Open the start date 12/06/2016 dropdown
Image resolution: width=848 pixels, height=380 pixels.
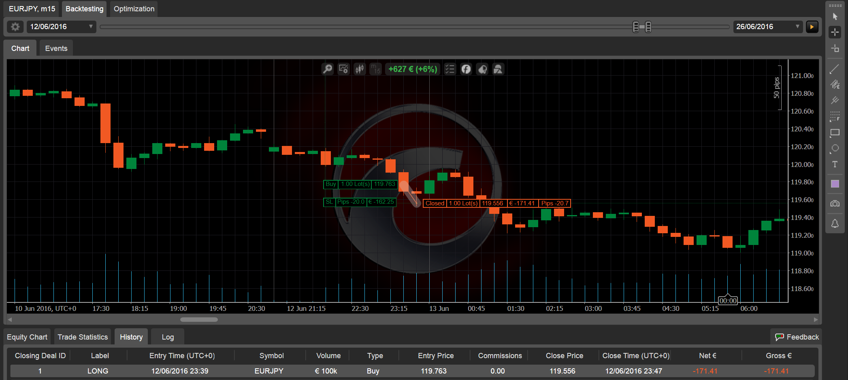point(62,27)
